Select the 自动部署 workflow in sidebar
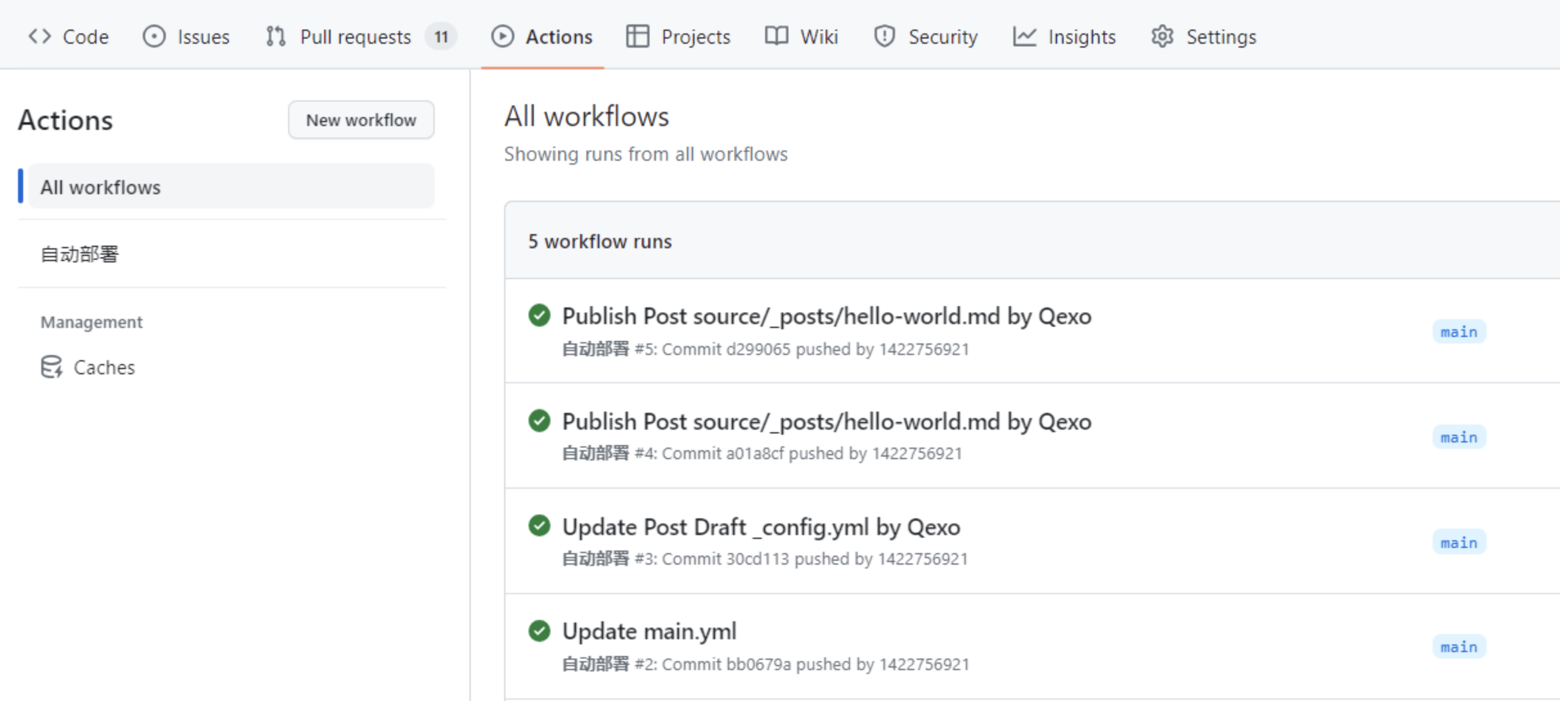 (x=80, y=254)
